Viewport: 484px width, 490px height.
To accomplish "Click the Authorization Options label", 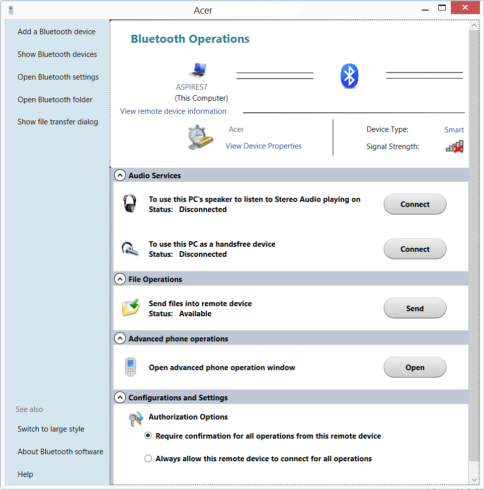I will [188, 417].
